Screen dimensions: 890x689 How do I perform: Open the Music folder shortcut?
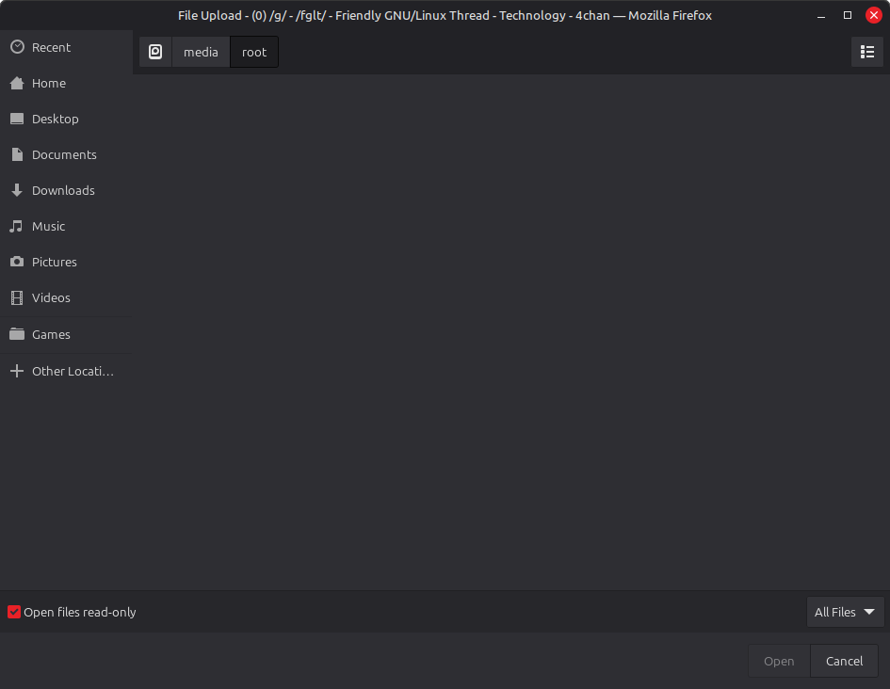pos(66,226)
